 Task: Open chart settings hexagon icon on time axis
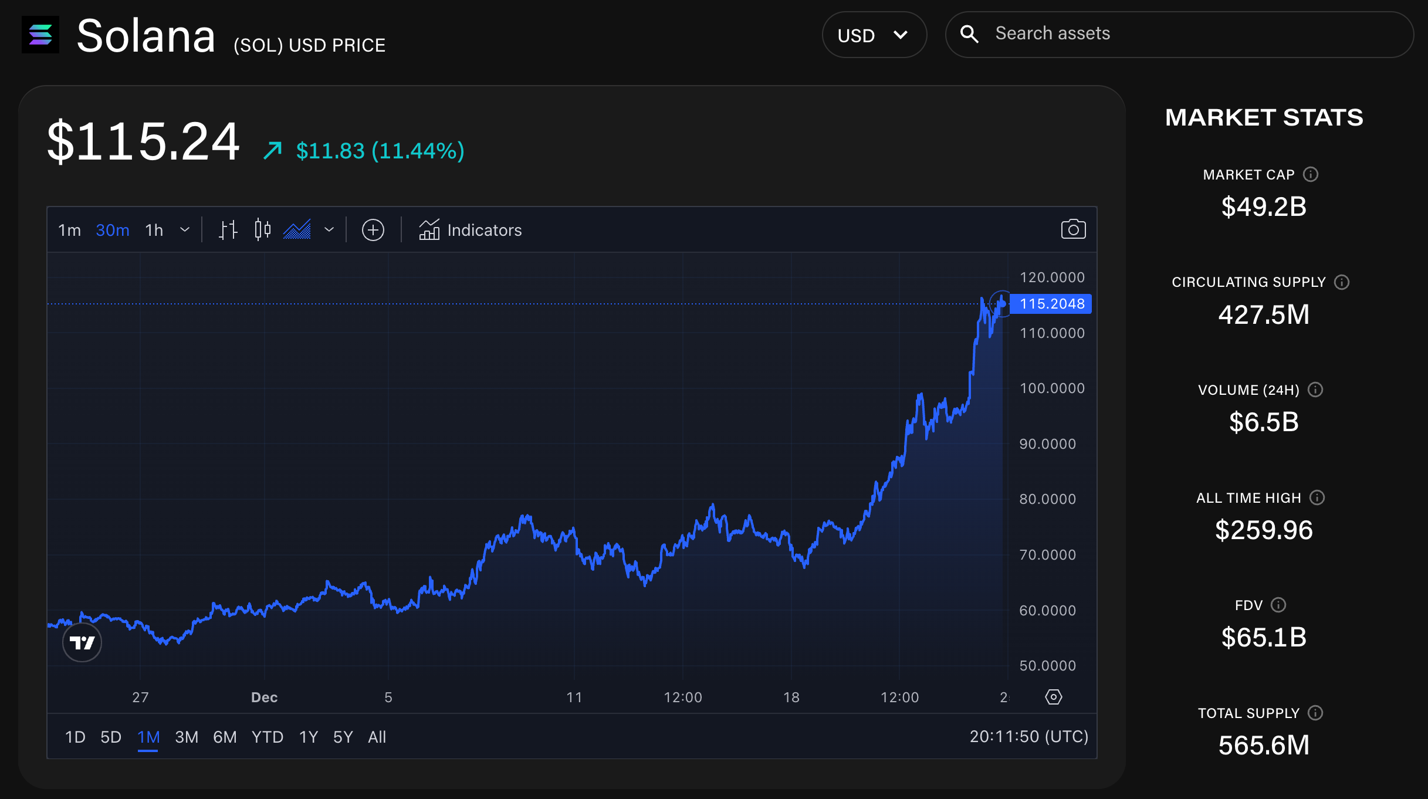click(x=1054, y=697)
